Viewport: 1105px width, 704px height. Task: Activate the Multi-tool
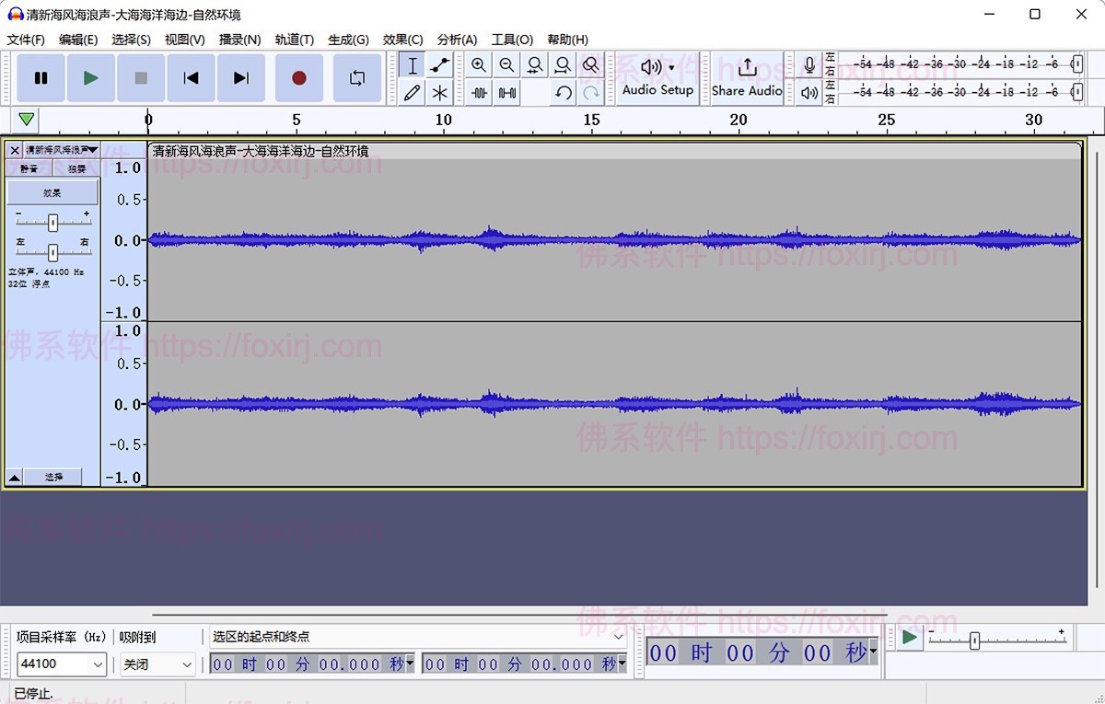440,92
